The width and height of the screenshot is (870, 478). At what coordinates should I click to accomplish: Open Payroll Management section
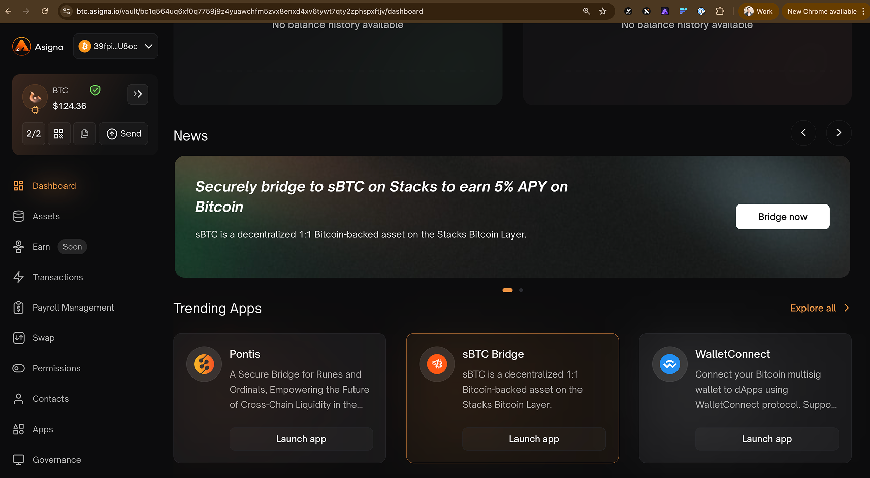click(x=73, y=308)
